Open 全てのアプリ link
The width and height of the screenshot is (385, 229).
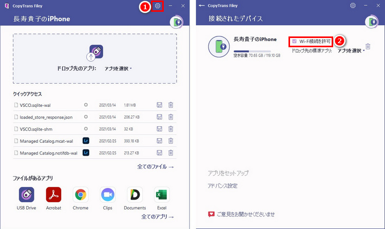(x=158, y=217)
